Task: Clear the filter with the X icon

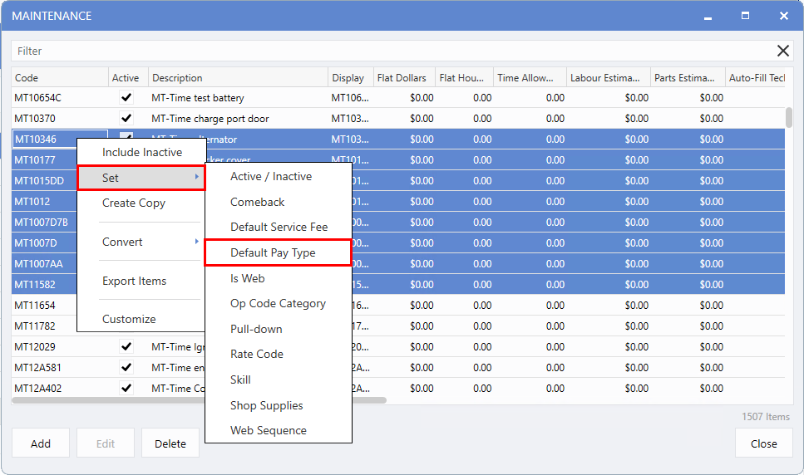Action: (x=782, y=51)
